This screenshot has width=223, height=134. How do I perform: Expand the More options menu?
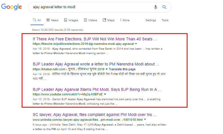[125, 20]
